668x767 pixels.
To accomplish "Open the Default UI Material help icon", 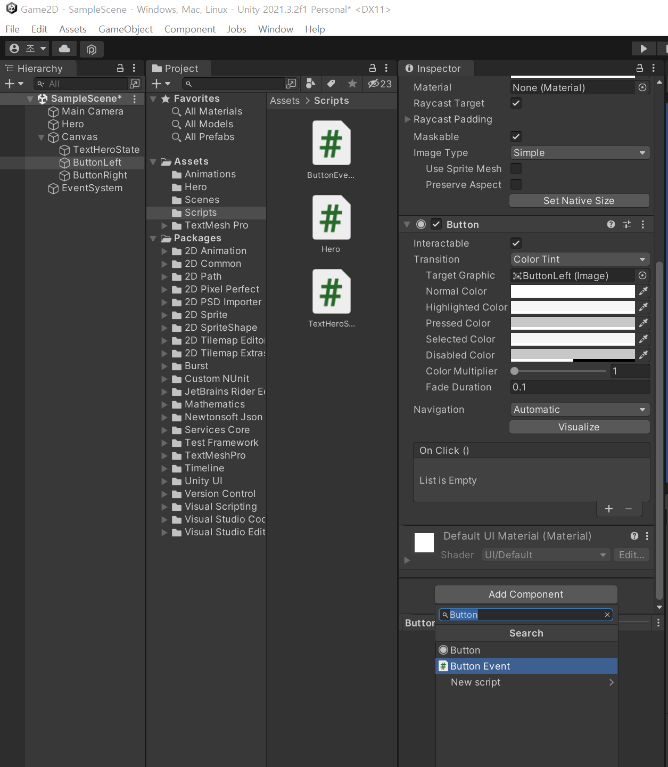I will [634, 536].
